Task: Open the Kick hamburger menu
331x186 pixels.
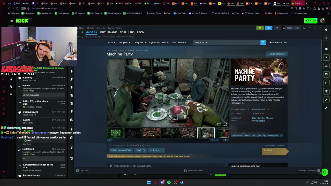Action: [x=12, y=21]
